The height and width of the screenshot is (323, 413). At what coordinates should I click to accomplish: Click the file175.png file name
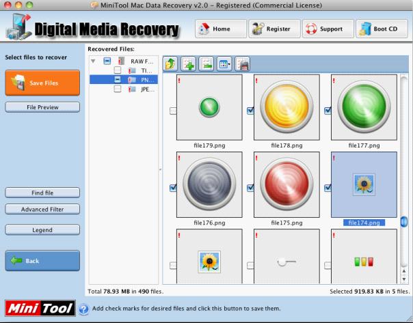pyautogui.click(x=287, y=223)
